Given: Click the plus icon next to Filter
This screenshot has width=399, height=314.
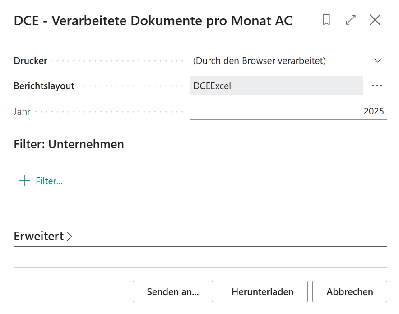Looking at the screenshot, I should [x=25, y=181].
